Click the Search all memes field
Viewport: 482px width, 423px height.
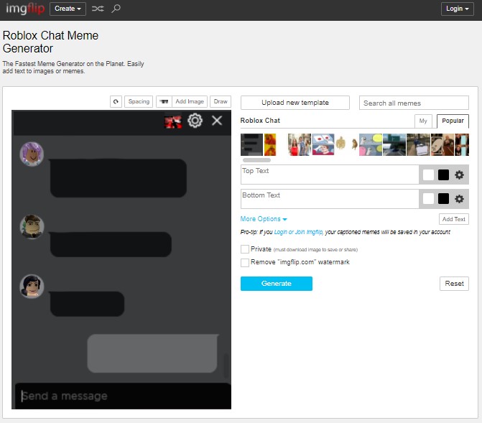click(414, 103)
